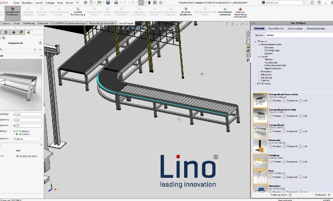Image resolution: width=333 pixels, height=201 pixels.
Task: Click the Bandlänge input field
Action: tap(28, 114)
